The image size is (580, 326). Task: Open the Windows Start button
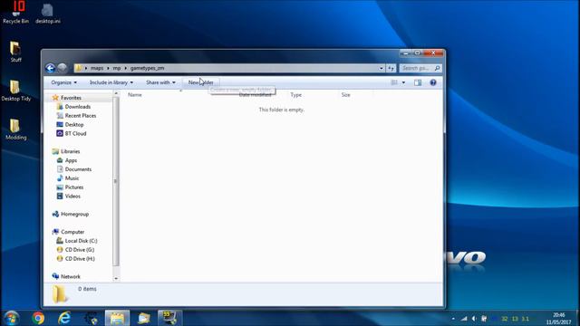(12, 318)
